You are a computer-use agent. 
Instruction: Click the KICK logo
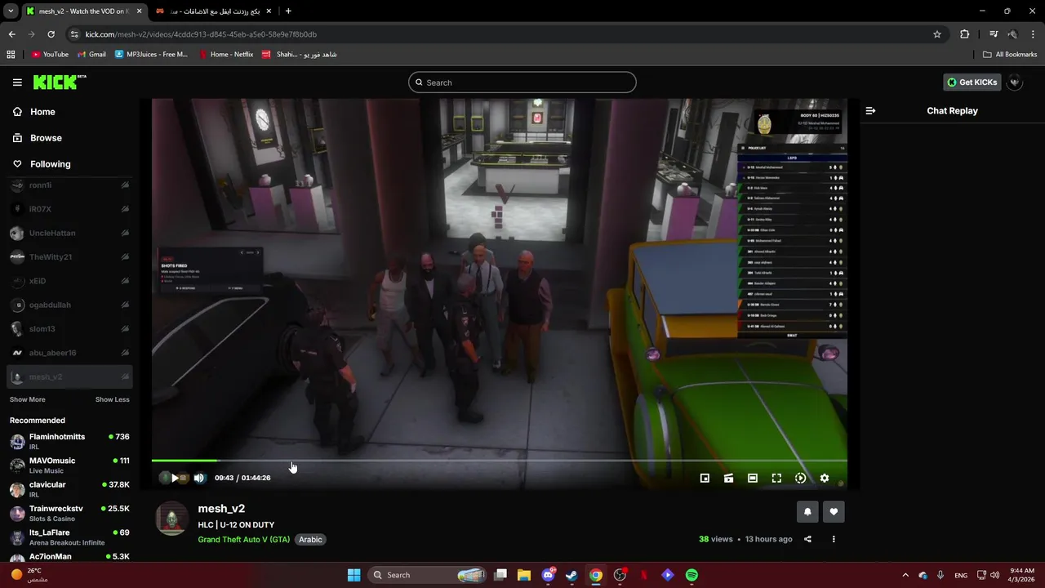click(59, 82)
